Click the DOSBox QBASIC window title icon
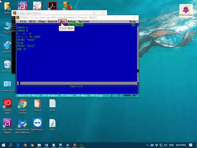The width and height of the screenshot is (197, 148). (x=18, y=18)
